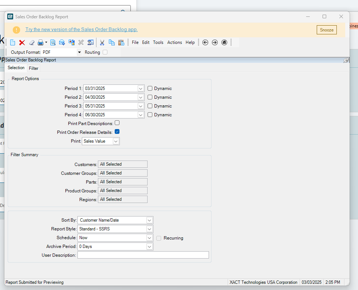Switch to the Selection tab

tap(16, 68)
